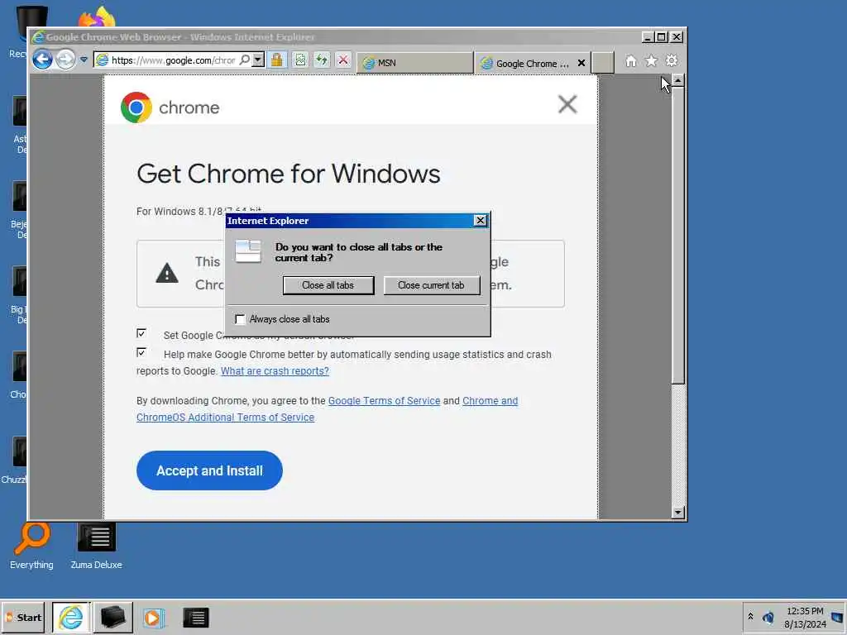Click Close all tabs button

[328, 285]
